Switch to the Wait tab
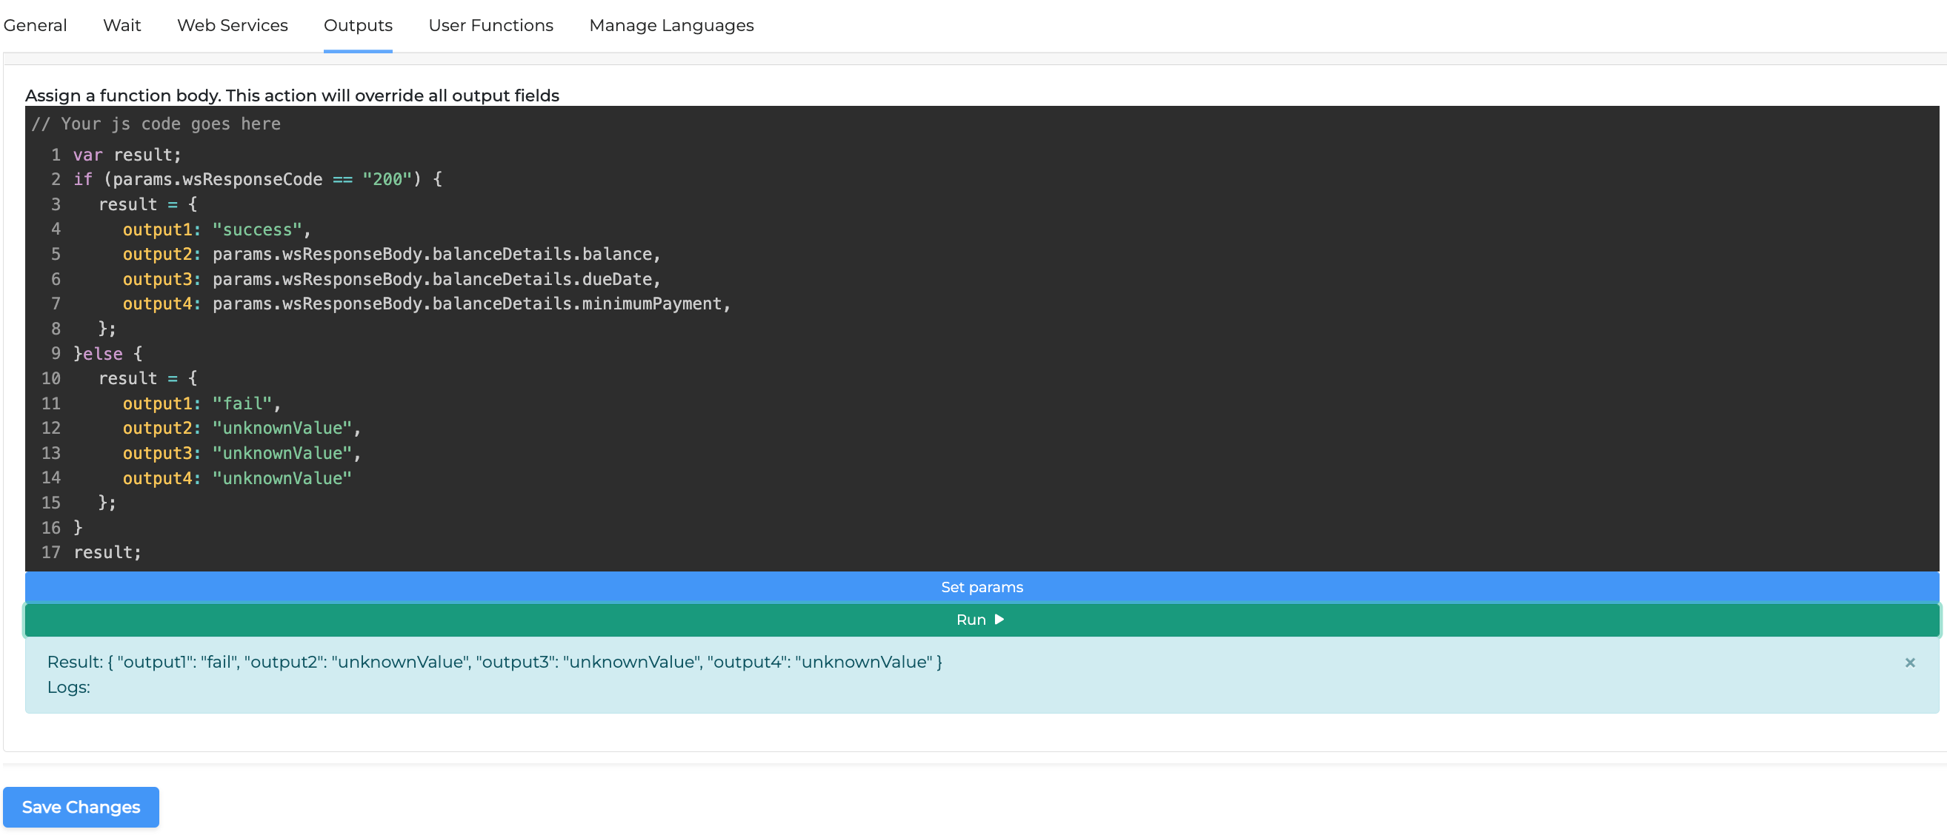This screenshot has width=1947, height=835. click(122, 25)
